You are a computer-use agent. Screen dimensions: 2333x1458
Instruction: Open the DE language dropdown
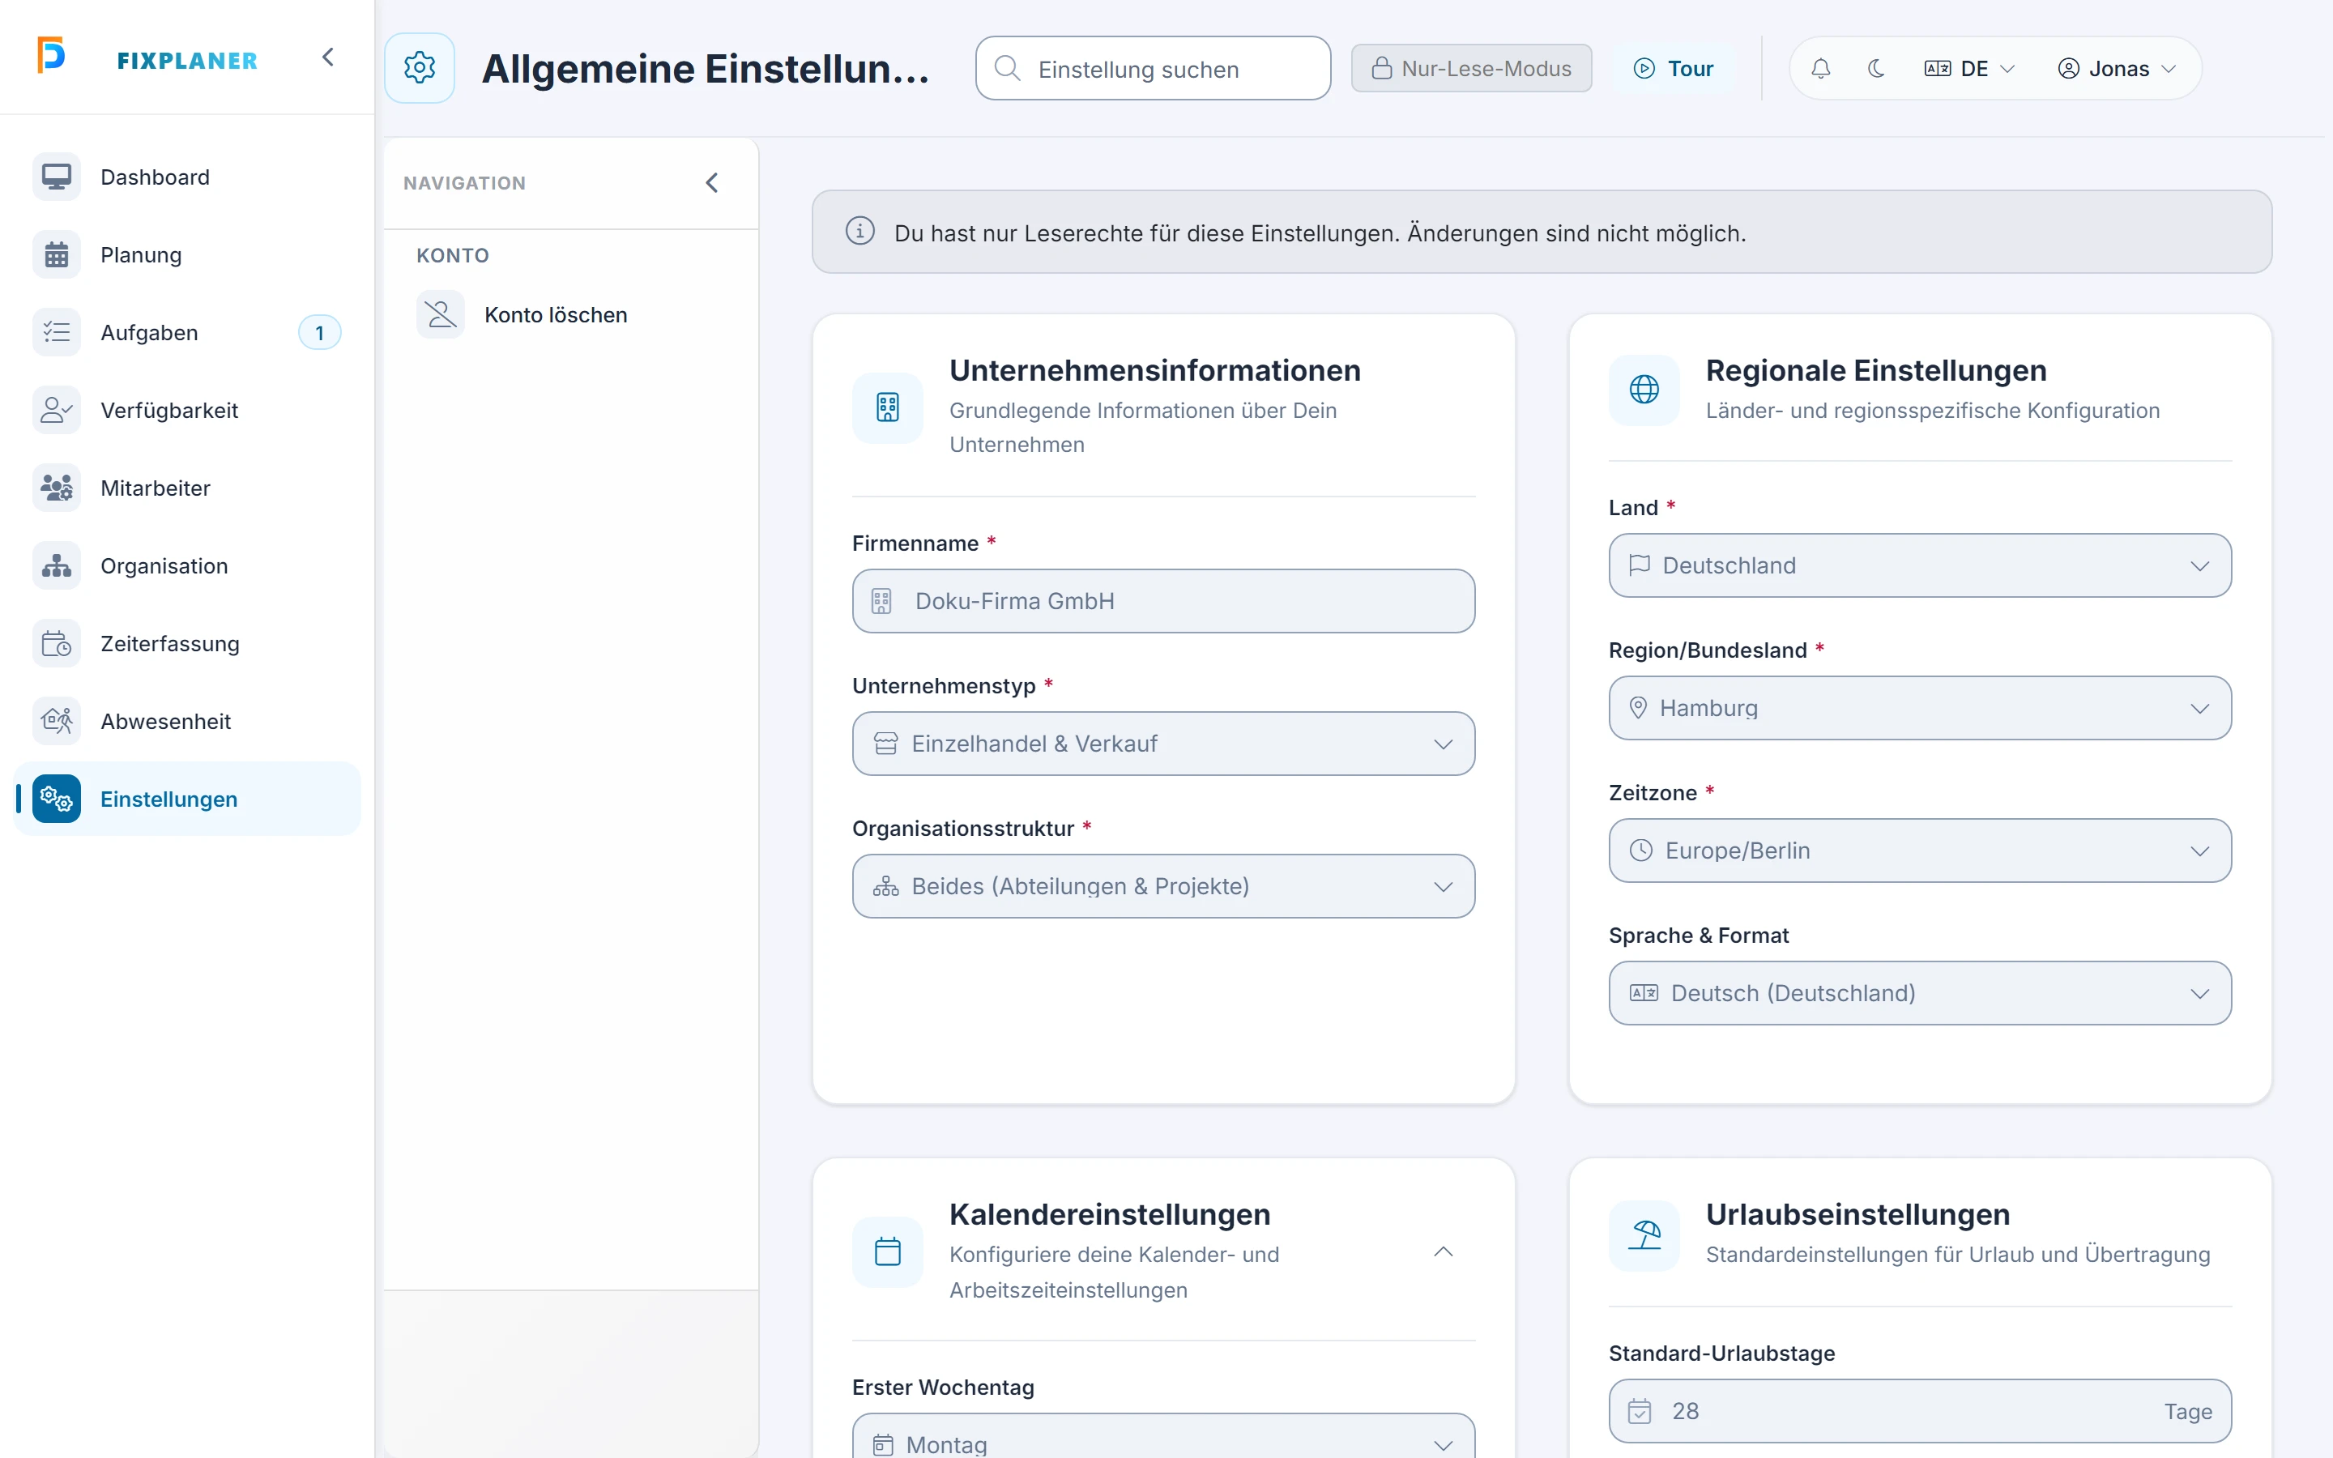tap(1969, 69)
